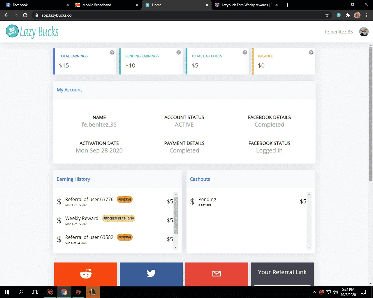Click the $5 Total Cash Outs value
The height and width of the screenshot is (298, 373).
pos(195,65)
